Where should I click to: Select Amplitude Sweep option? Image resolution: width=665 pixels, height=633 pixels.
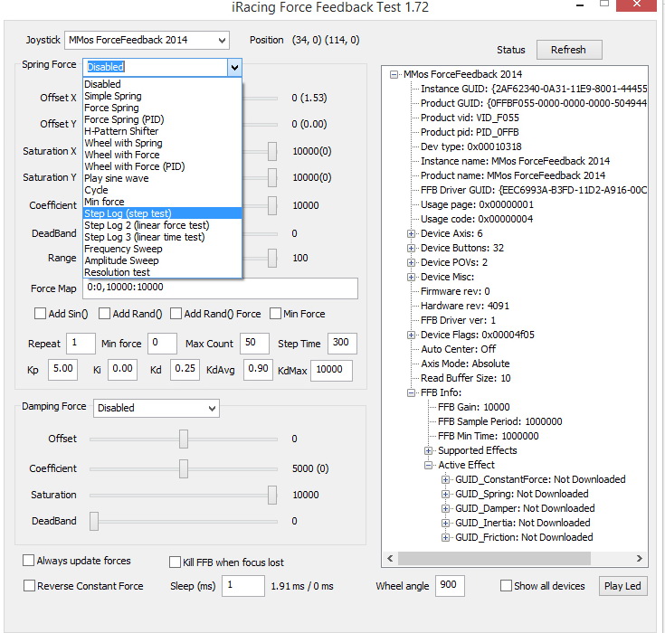163,260
